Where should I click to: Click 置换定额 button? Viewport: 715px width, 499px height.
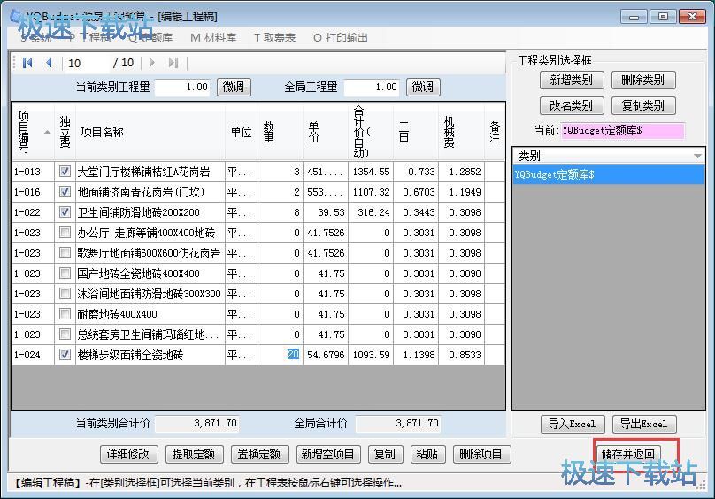click(x=259, y=454)
